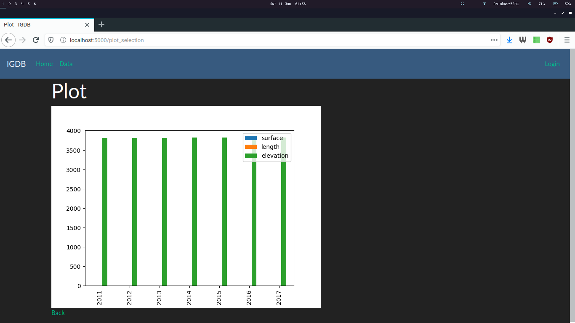Open the Firefox hamburger menu
Image resolution: width=575 pixels, height=323 pixels.
pyautogui.click(x=567, y=40)
